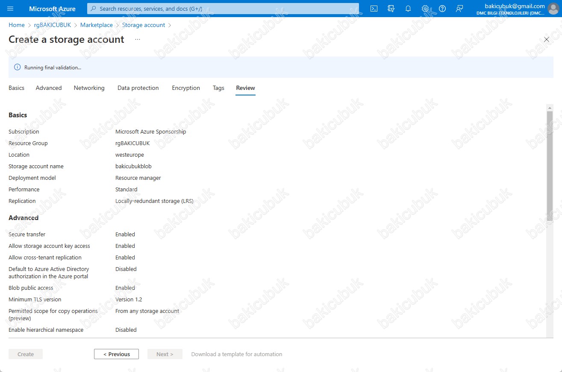
Task: Open the notifications bell
Action: point(408,9)
